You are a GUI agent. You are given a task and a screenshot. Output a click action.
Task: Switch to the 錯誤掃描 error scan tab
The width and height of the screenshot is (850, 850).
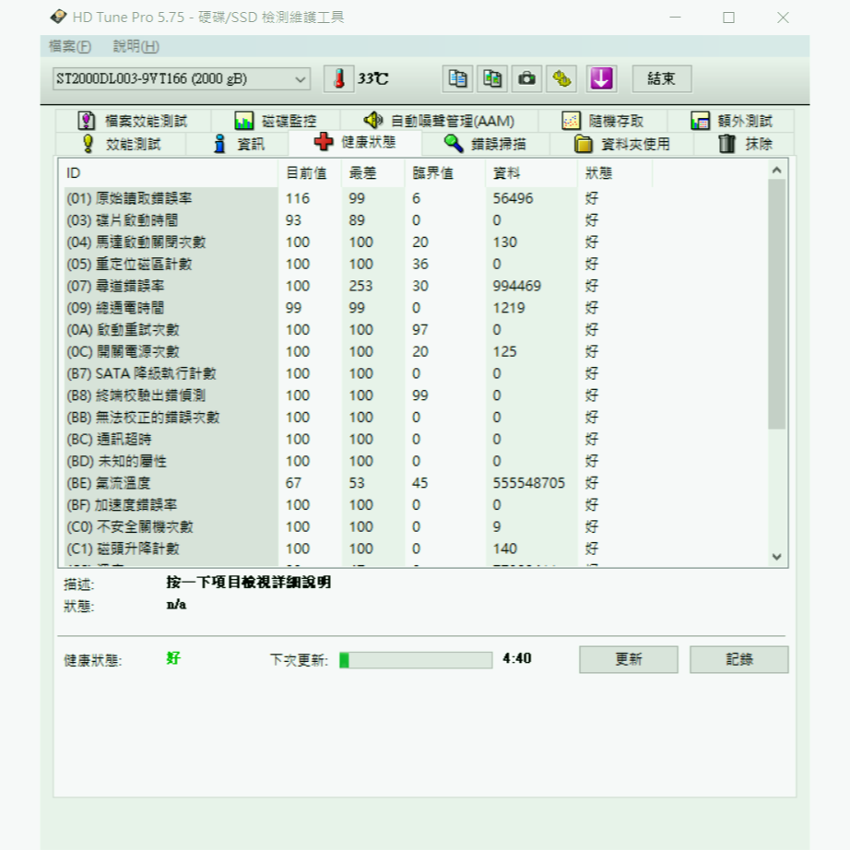click(485, 144)
